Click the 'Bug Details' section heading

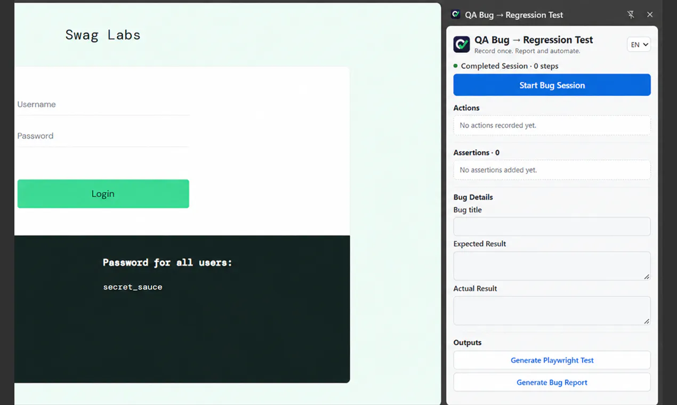(x=473, y=197)
